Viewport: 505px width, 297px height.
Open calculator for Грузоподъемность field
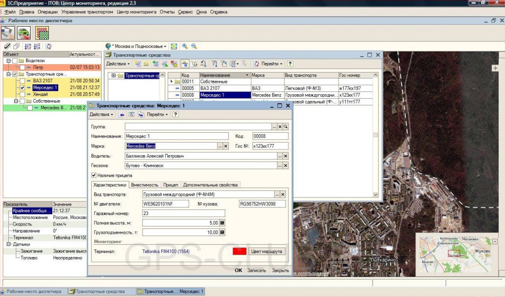click(x=222, y=232)
